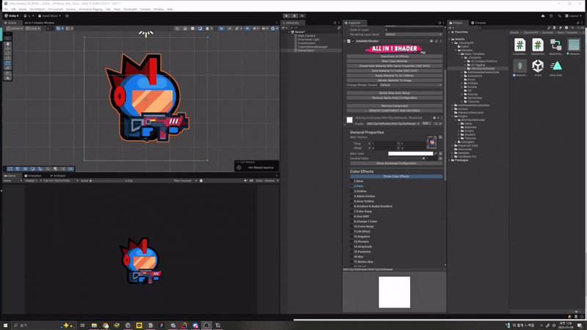Switch to the All In 1 Shader Window tab

pyautogui.click(x=40, y=23)
